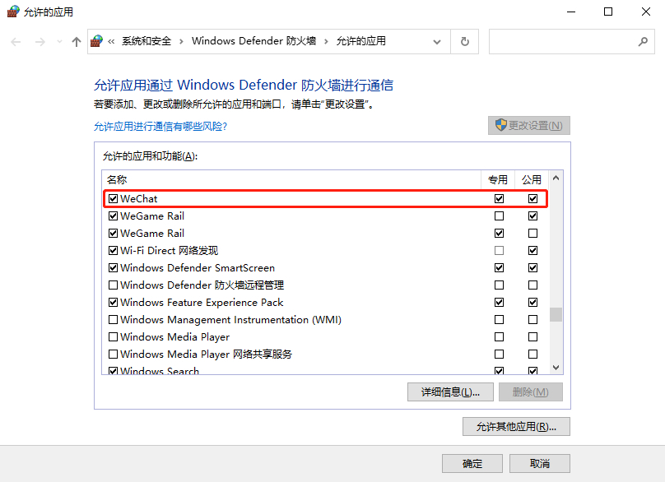Refresh the address bar location
The width and height of the screenshot is (665, 482).
[465, 42]
